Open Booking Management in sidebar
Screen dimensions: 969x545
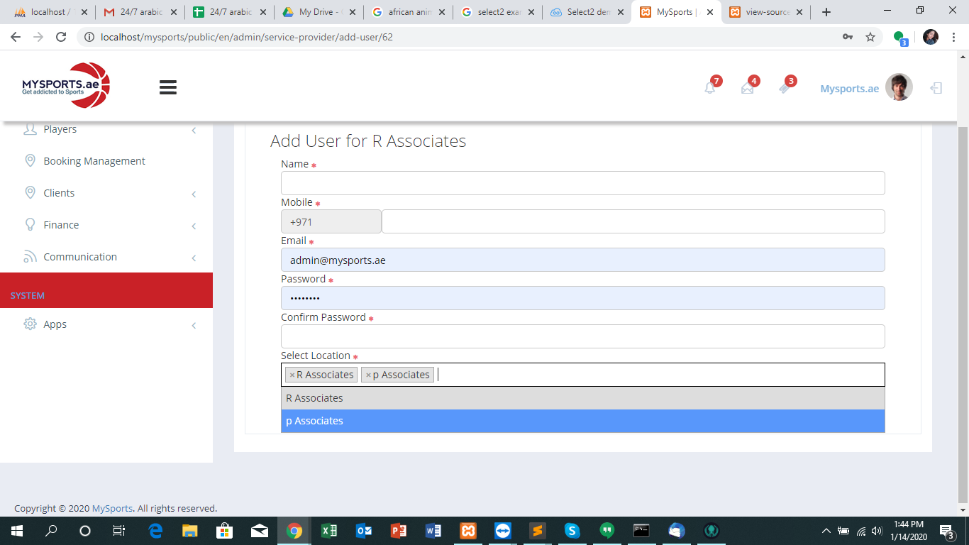pyautogui.click(x=94, y=161)
